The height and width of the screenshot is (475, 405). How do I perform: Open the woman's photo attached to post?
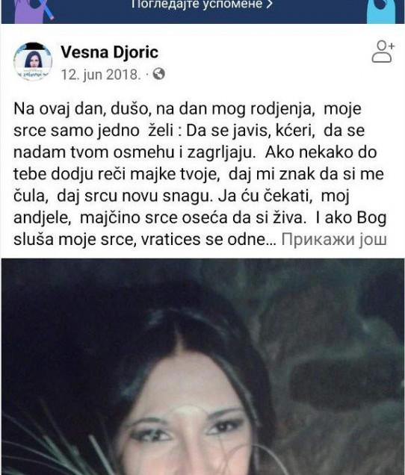202,367
